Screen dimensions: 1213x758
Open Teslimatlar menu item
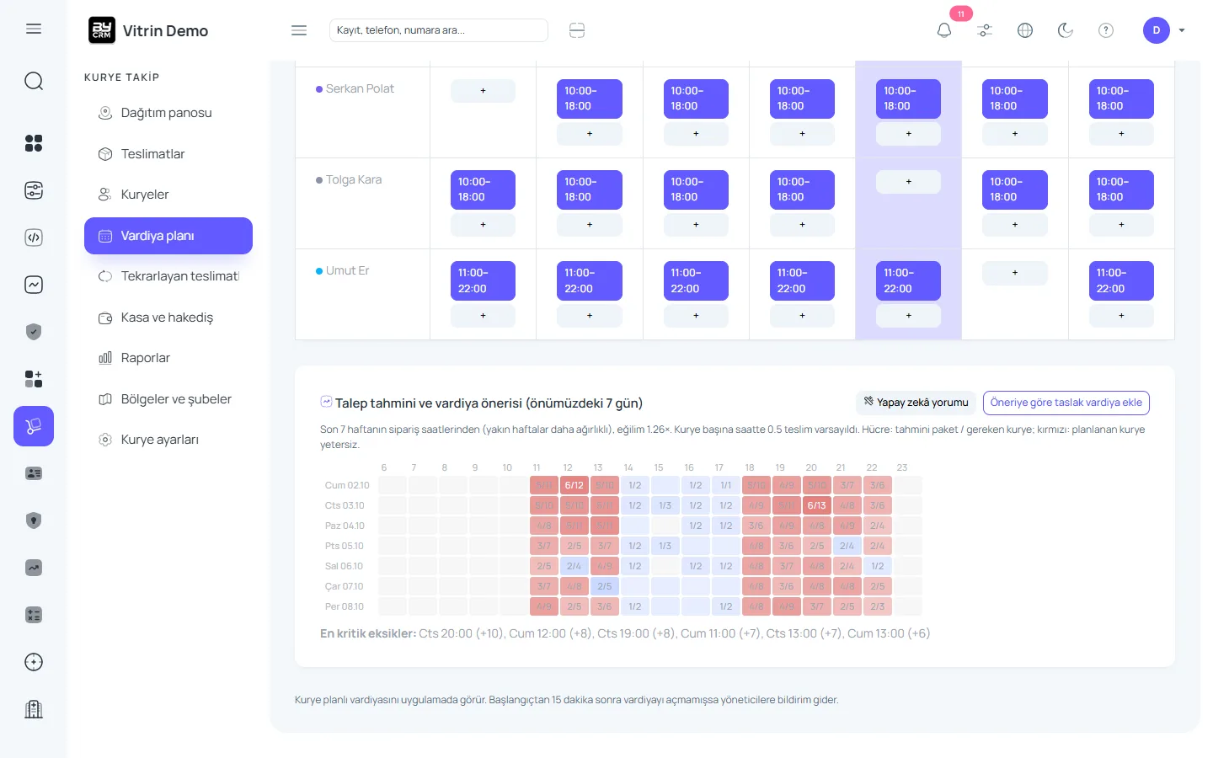pyautogui.click(x=168, y=154)
